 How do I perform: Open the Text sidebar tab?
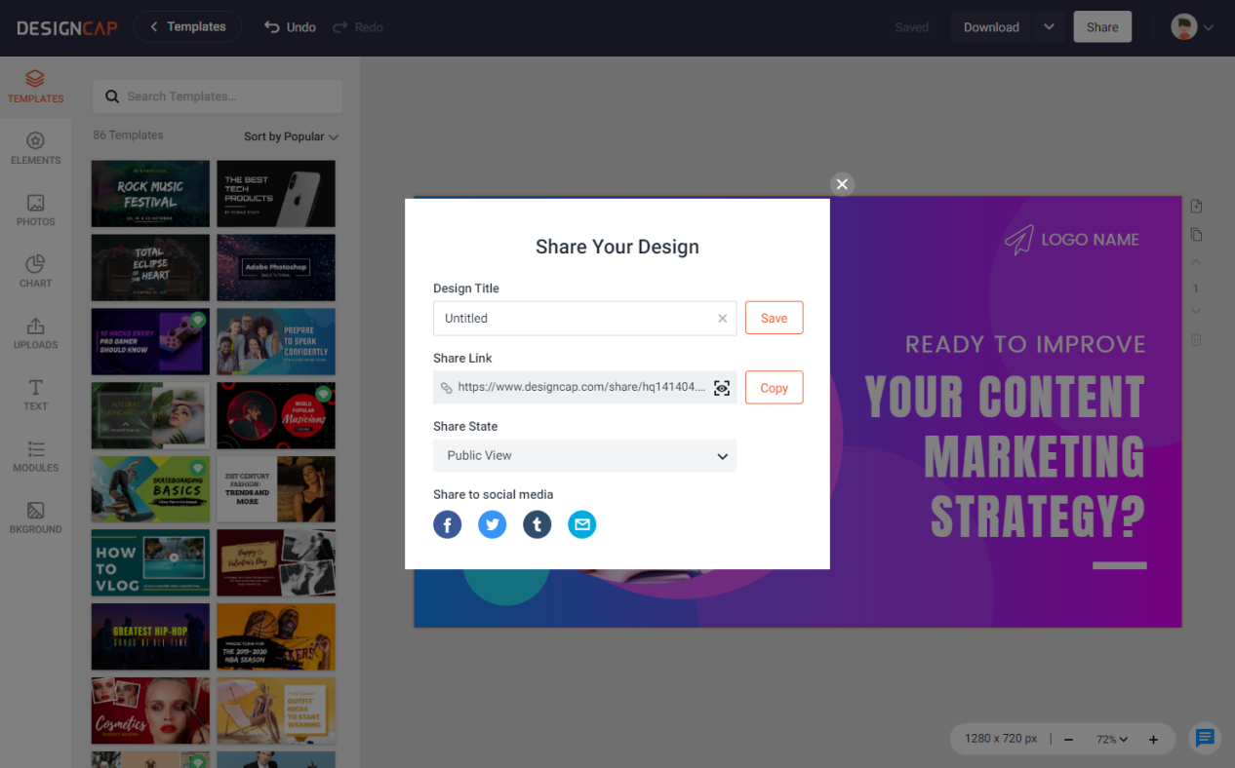35,394
